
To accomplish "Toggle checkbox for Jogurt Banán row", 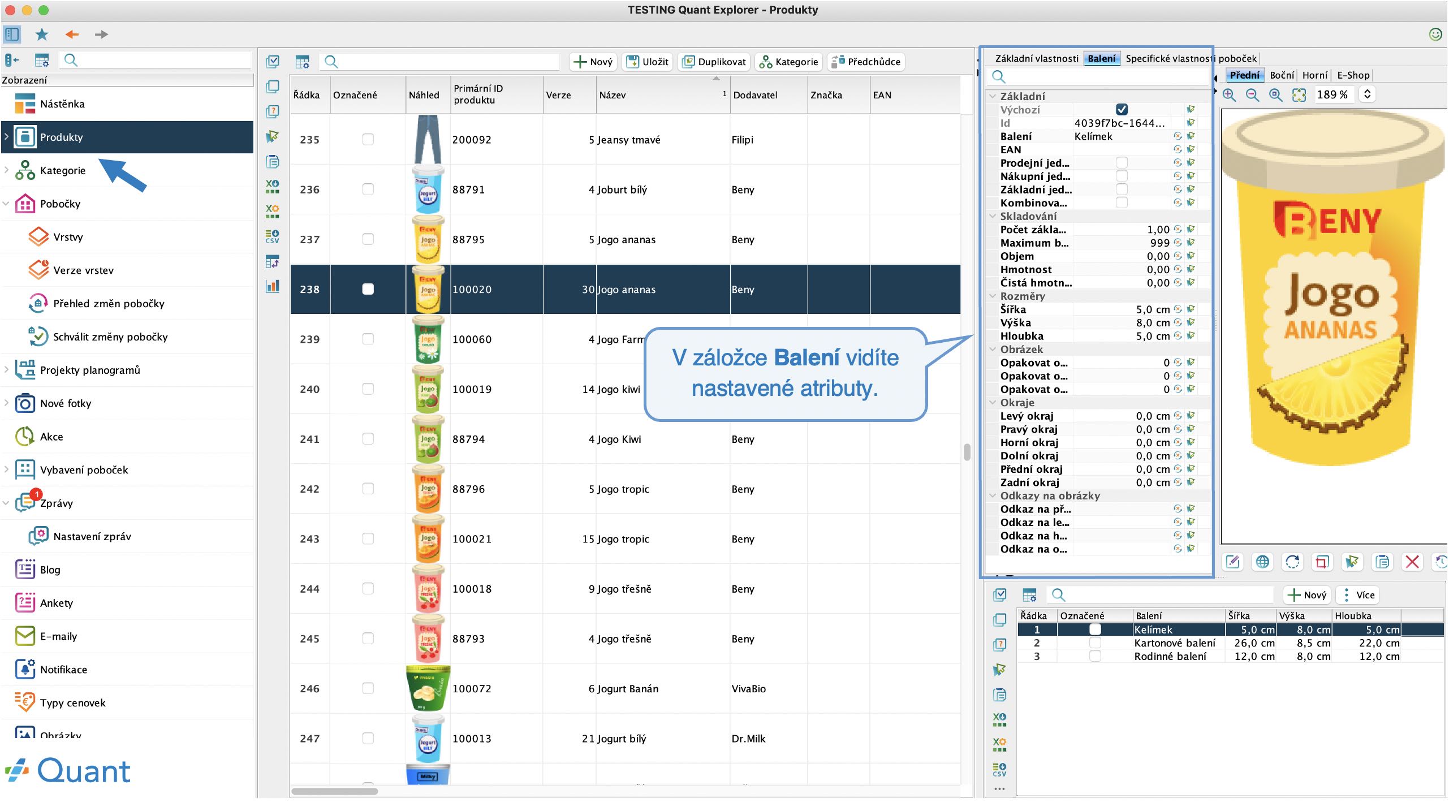I will click(x=368, y=689).
